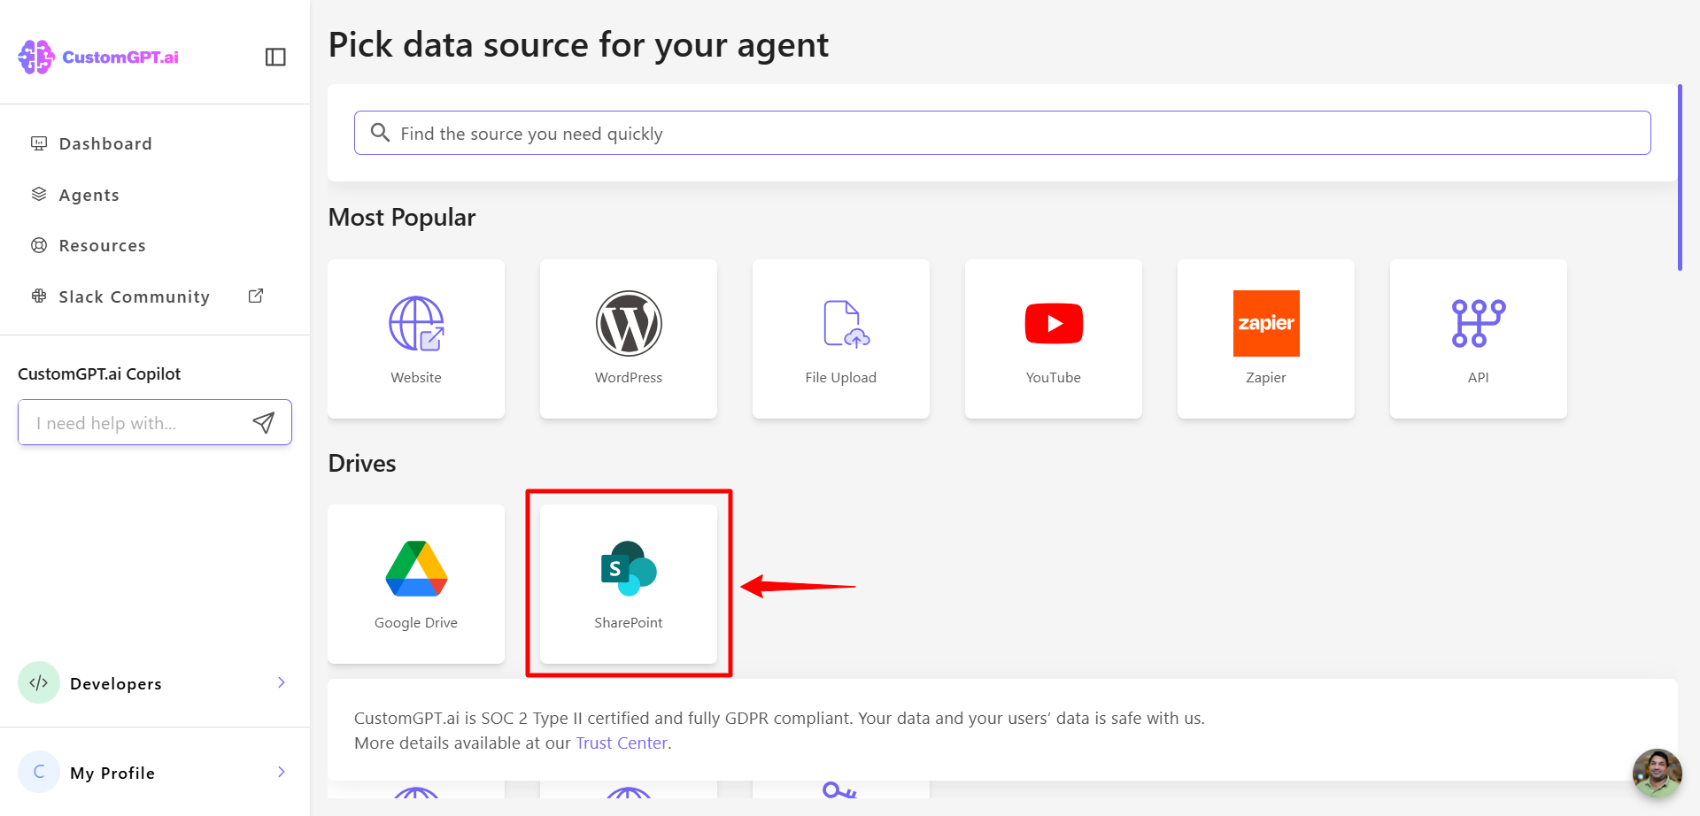
Task: Open My Profile section
Action: [155, 773]
